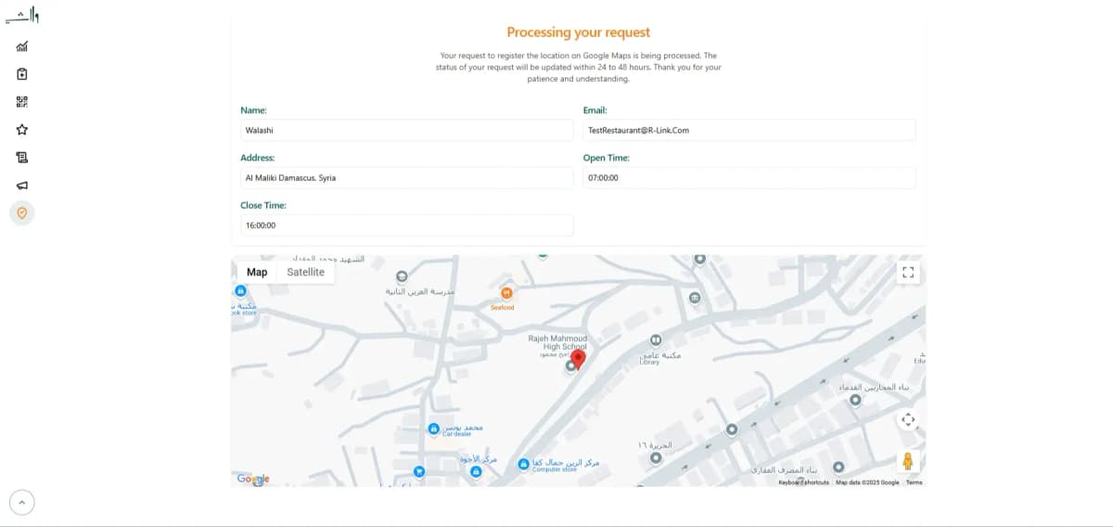Open the Keyboard shortcuts link on map
The width and height of the screenshot is (1113, 527).
[x=803, y=482]
